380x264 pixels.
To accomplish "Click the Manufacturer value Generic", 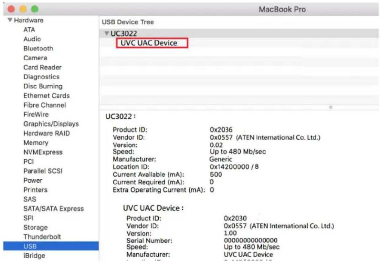I will [220, 159].
